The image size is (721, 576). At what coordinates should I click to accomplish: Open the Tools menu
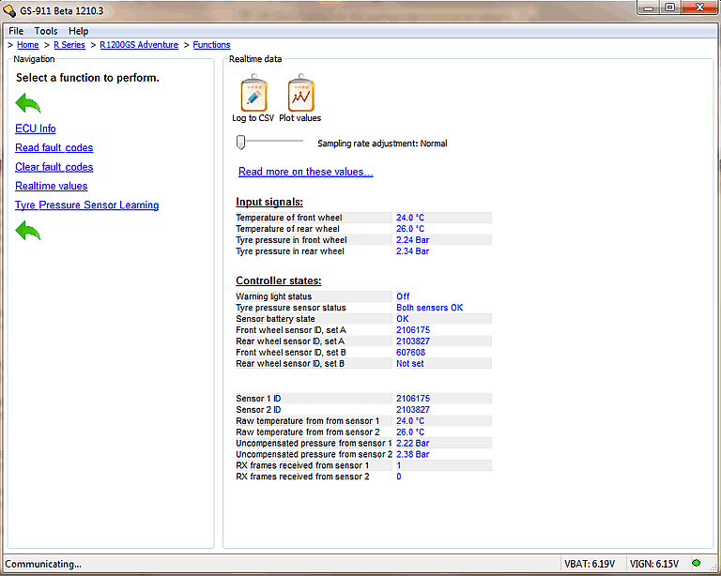pos(46,31)
